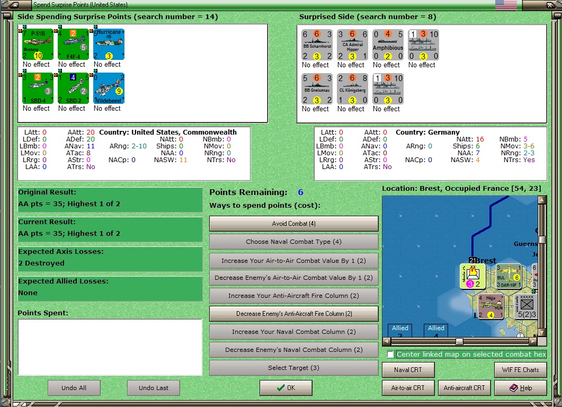Select the CA Admiral Hipper ship counter
The image size is (562, 407).
[352, 45]
